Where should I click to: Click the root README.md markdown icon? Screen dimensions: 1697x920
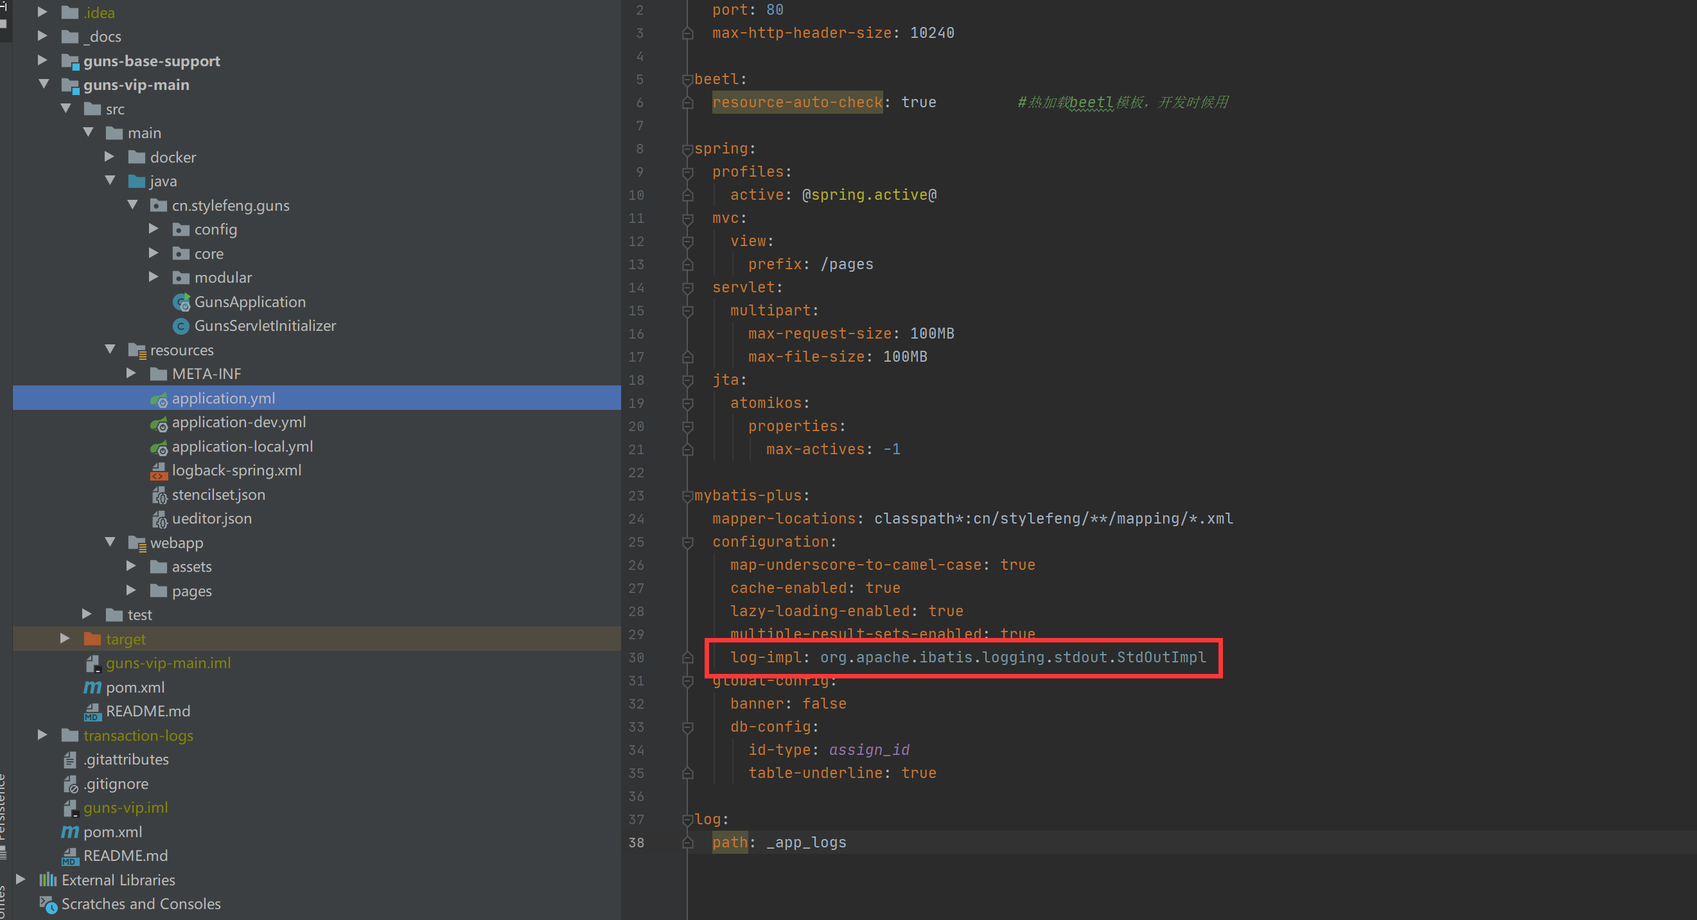(x=70, y=856)
